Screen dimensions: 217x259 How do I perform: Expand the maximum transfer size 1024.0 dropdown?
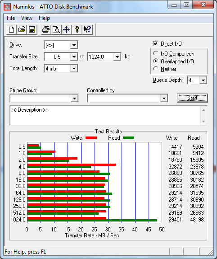[117, 57]
